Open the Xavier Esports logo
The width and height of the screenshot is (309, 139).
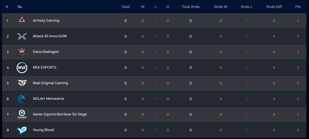coord(22,115)
